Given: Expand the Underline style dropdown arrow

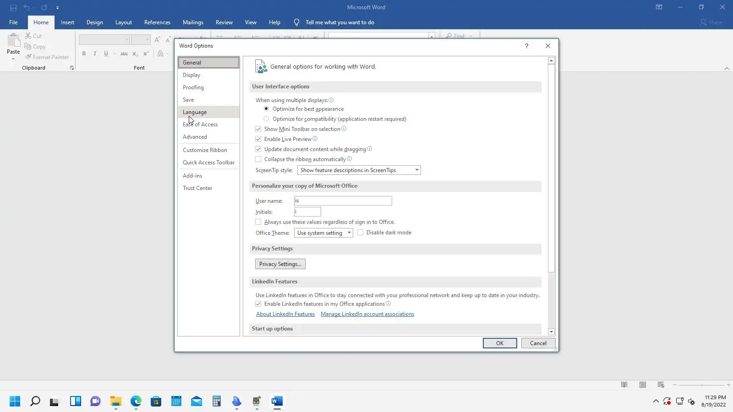Looking at the screenshot, I should point(115,54).
